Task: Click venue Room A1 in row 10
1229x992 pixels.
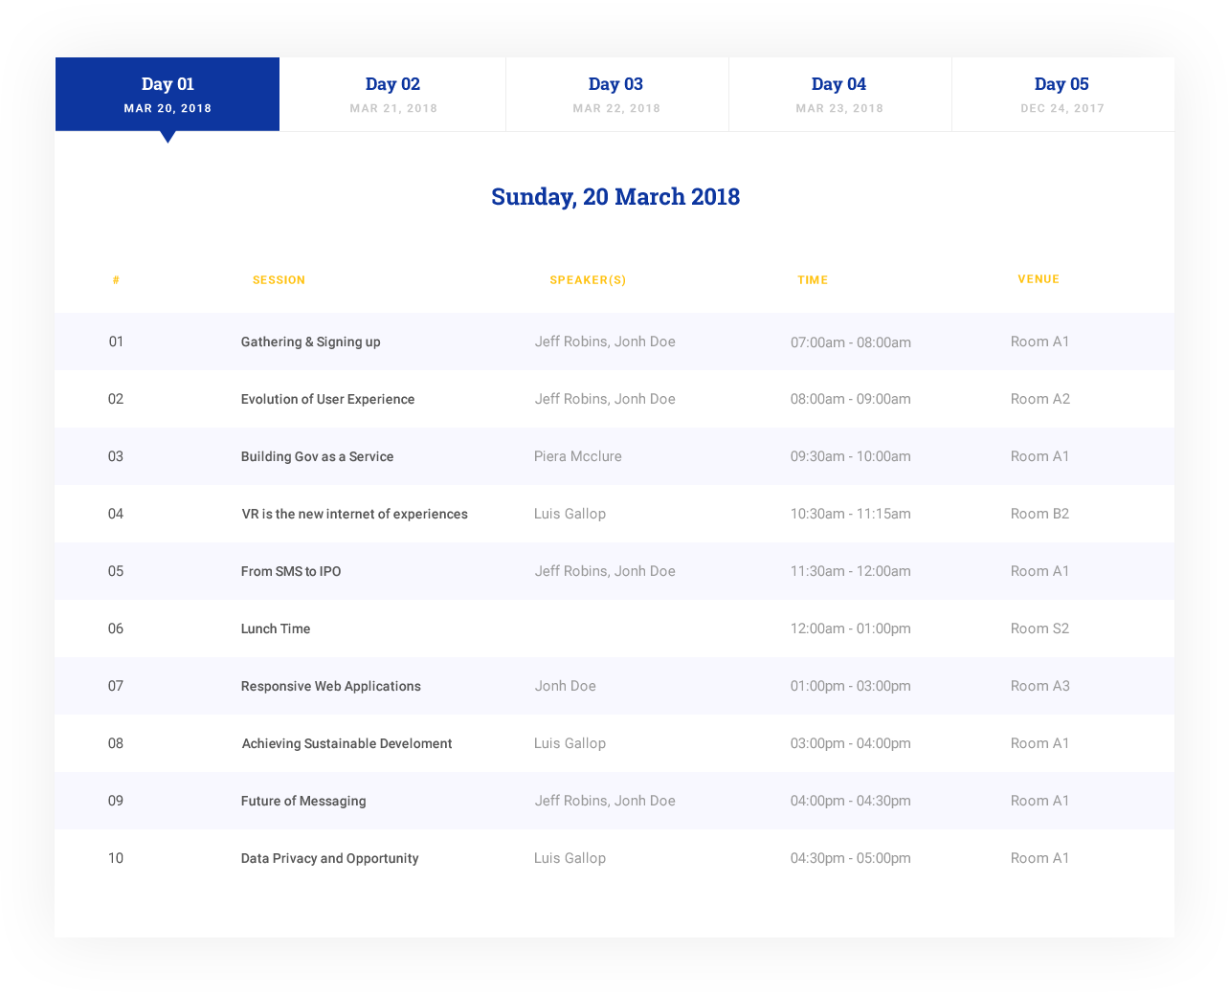Action: point(1040,858)
